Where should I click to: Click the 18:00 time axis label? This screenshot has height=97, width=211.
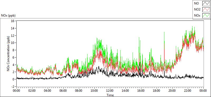point(157,91)
